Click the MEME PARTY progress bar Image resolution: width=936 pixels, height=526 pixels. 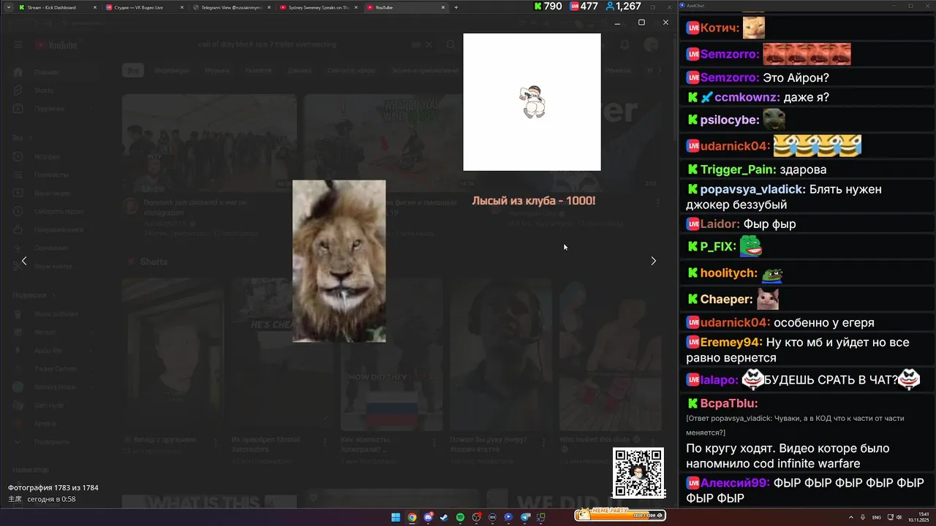tap(619, 514)
